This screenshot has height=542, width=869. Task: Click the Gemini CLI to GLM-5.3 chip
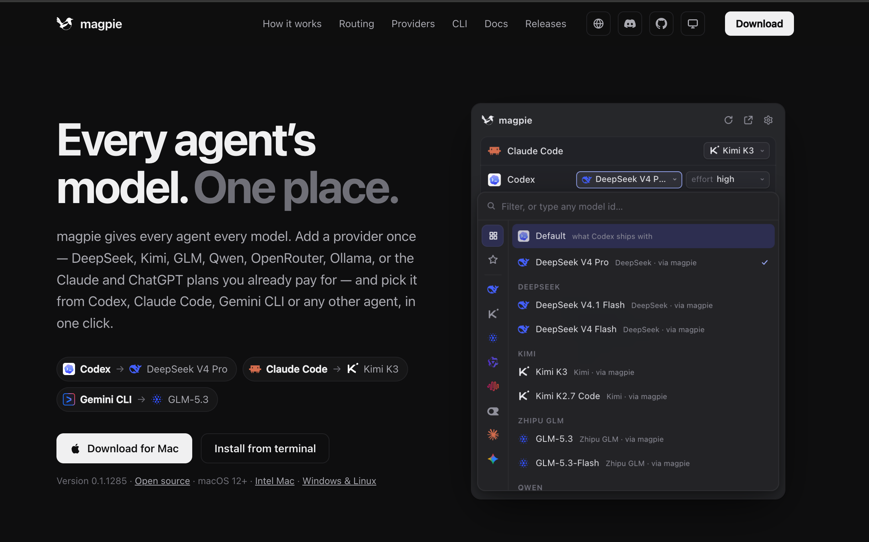pyautogui.click(x=137, y=399)
